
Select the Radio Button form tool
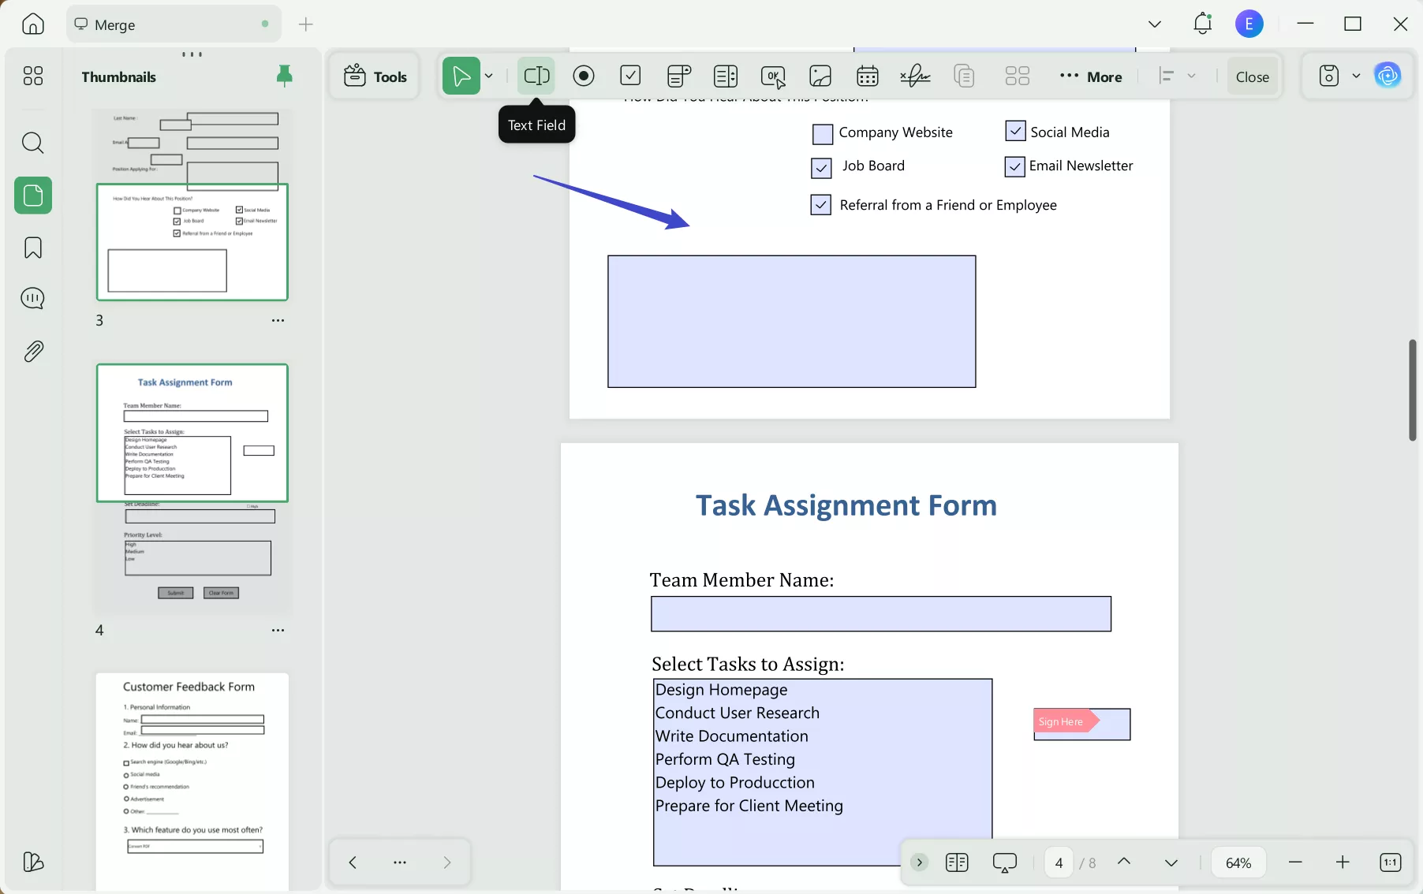tap(584, 76)
